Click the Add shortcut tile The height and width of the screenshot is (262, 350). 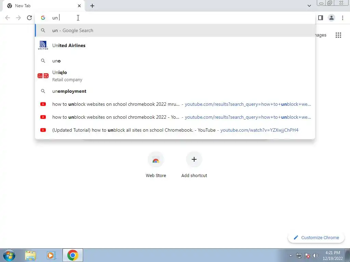tap(194, 165)
